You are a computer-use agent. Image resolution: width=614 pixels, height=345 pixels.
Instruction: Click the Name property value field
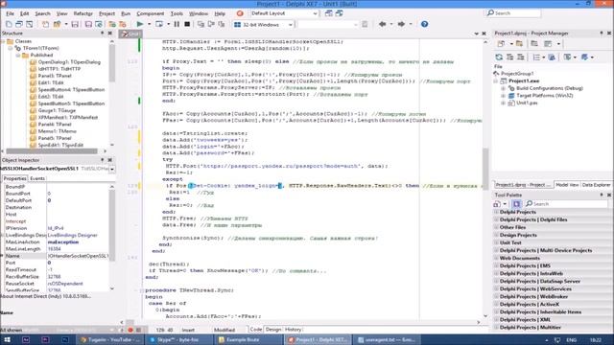[78, 256]
